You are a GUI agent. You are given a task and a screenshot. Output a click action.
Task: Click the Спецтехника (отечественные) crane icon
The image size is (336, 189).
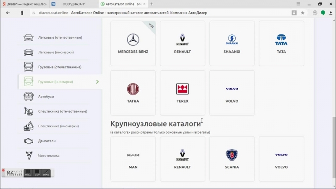point(29,111)
